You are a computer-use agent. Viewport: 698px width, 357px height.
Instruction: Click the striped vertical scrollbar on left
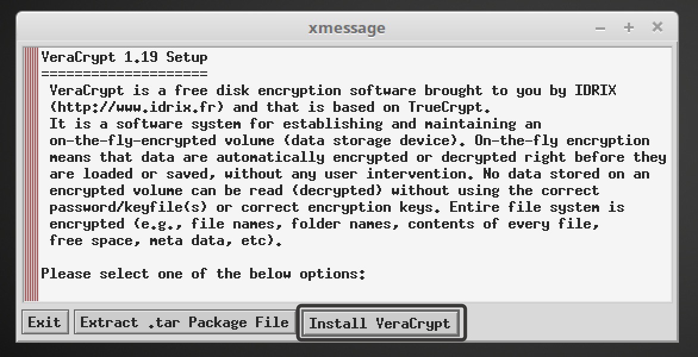pyautogui.click(x=31, y=174)
